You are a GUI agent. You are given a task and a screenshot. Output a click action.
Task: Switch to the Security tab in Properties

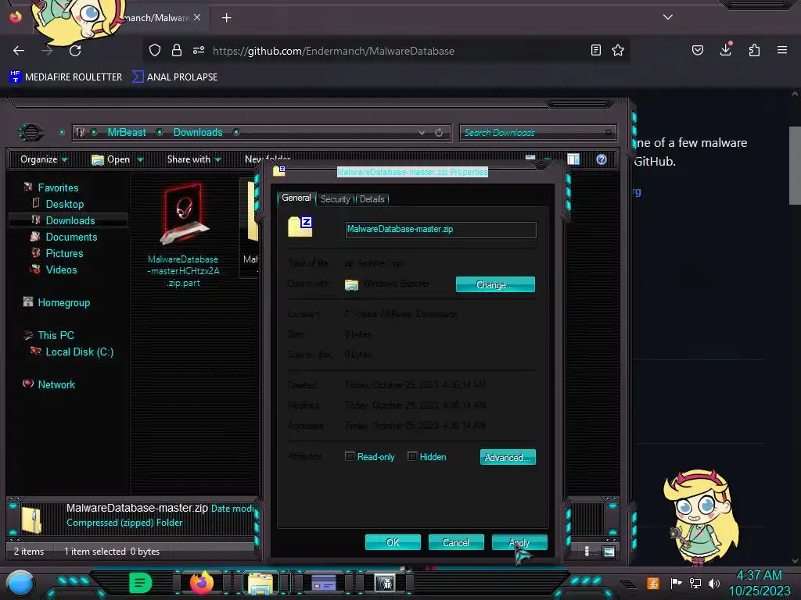pyautogui.click(x=335, y=199)
